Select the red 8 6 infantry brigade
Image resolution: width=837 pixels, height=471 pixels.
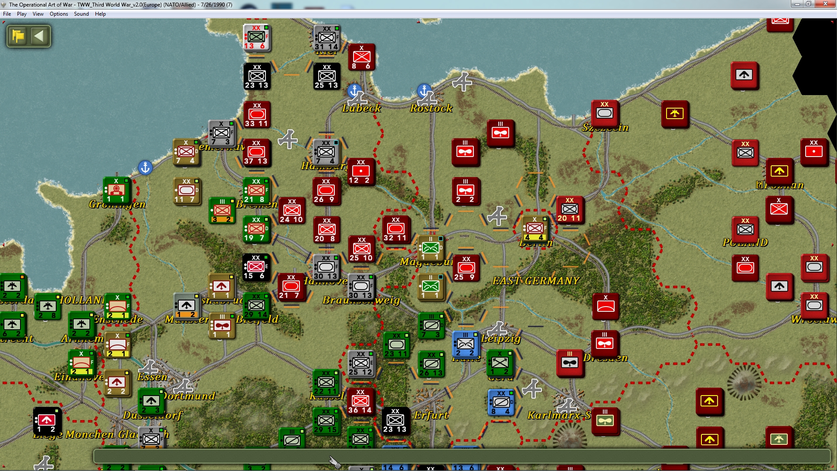tap(361, 57)
